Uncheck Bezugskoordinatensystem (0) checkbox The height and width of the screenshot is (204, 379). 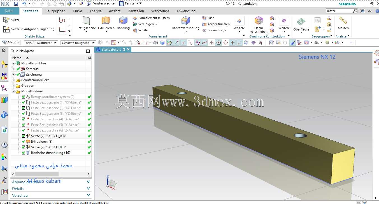click(24, 97)
